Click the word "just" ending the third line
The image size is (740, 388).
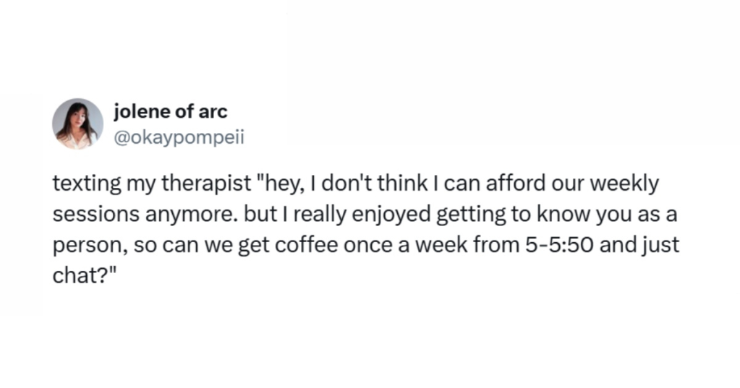(x=662, y=245)
